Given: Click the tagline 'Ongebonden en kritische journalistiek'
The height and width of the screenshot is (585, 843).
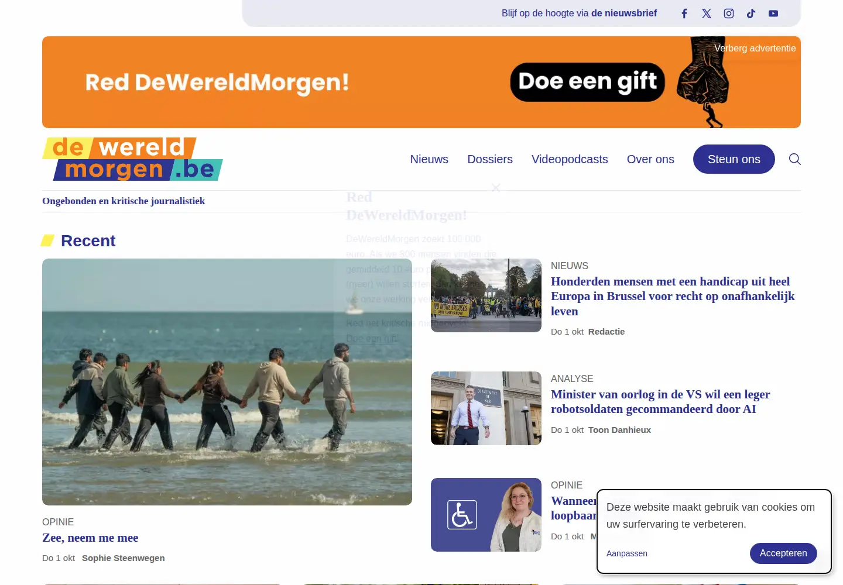Looking at the screenshot, I should coord(124,201).
